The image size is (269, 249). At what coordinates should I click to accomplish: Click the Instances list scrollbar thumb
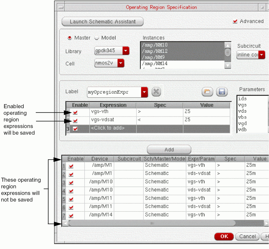pyautogui.click(x=228, y=52)
